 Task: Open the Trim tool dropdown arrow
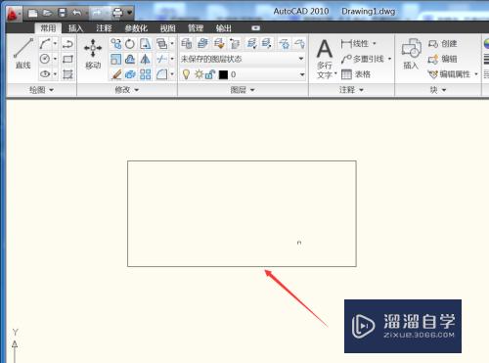pos(172,59)
